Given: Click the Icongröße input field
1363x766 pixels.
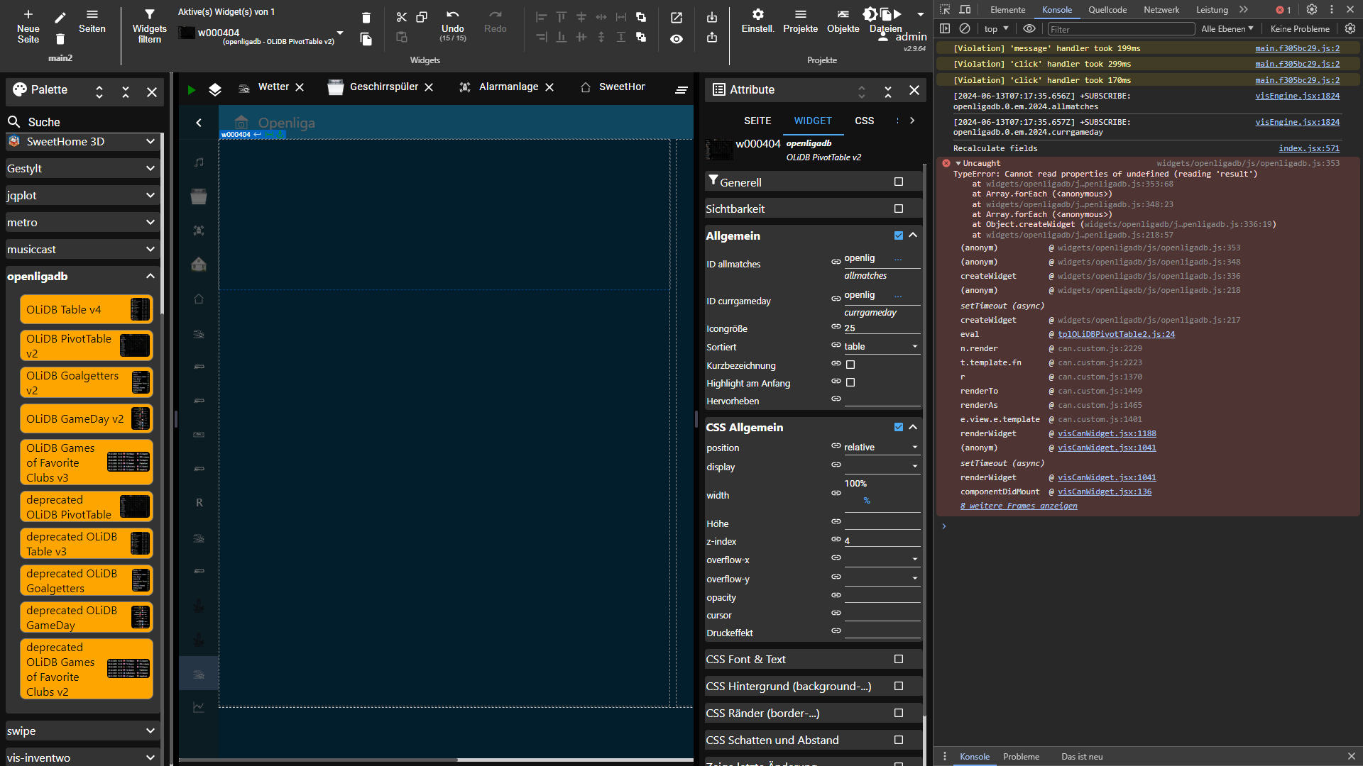Looking at the screenshot, I should [881, 328].
